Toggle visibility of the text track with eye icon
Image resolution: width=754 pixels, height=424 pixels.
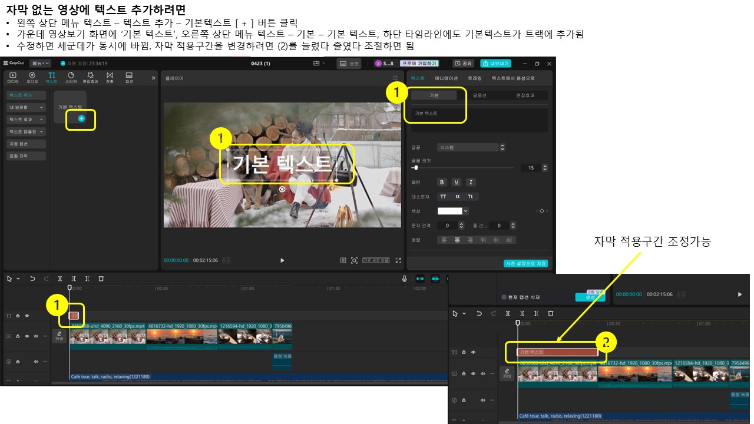(x=27, y=316)
